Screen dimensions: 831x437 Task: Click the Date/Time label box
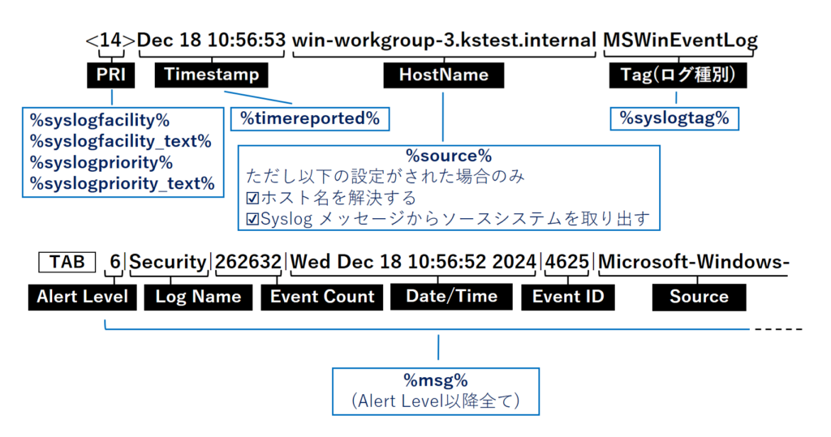451,297
